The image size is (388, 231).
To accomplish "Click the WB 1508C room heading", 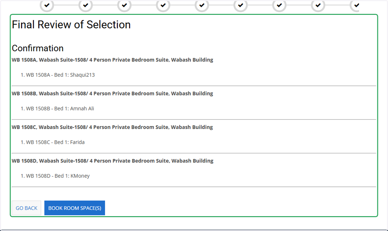I will point(113,127).
